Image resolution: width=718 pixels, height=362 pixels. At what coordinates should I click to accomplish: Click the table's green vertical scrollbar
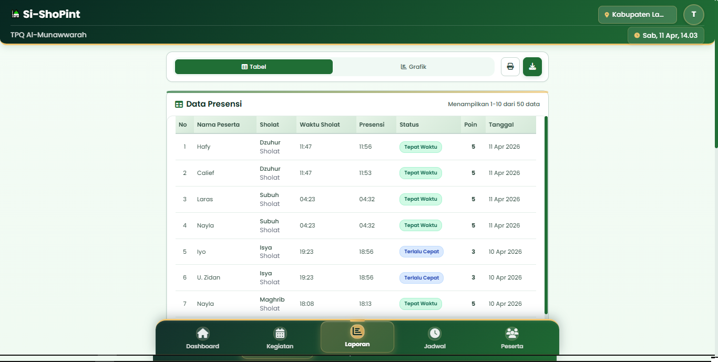coord(546,215)
